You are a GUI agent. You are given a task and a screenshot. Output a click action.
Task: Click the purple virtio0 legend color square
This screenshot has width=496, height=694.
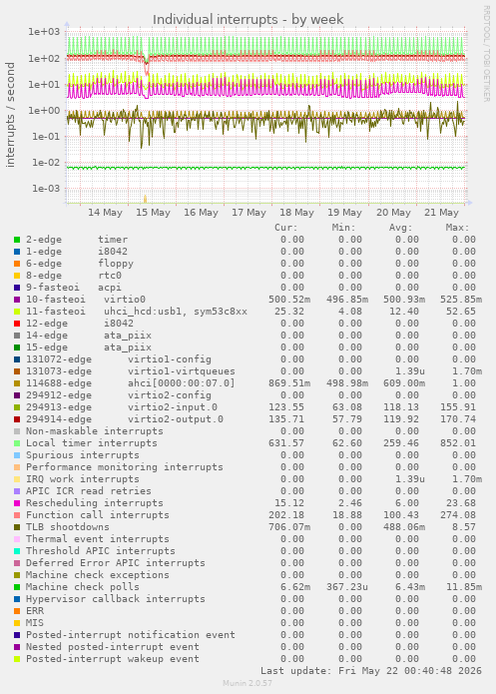(17, 300)
